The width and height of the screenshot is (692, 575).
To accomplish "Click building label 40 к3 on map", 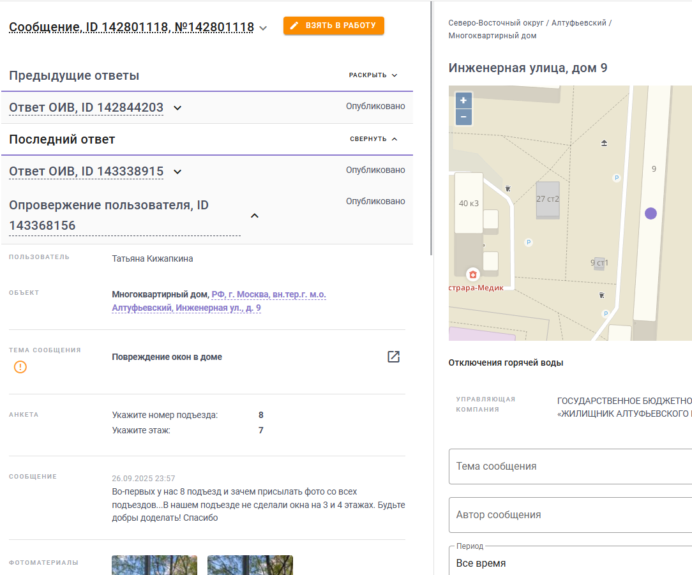I will click(469, 204).
